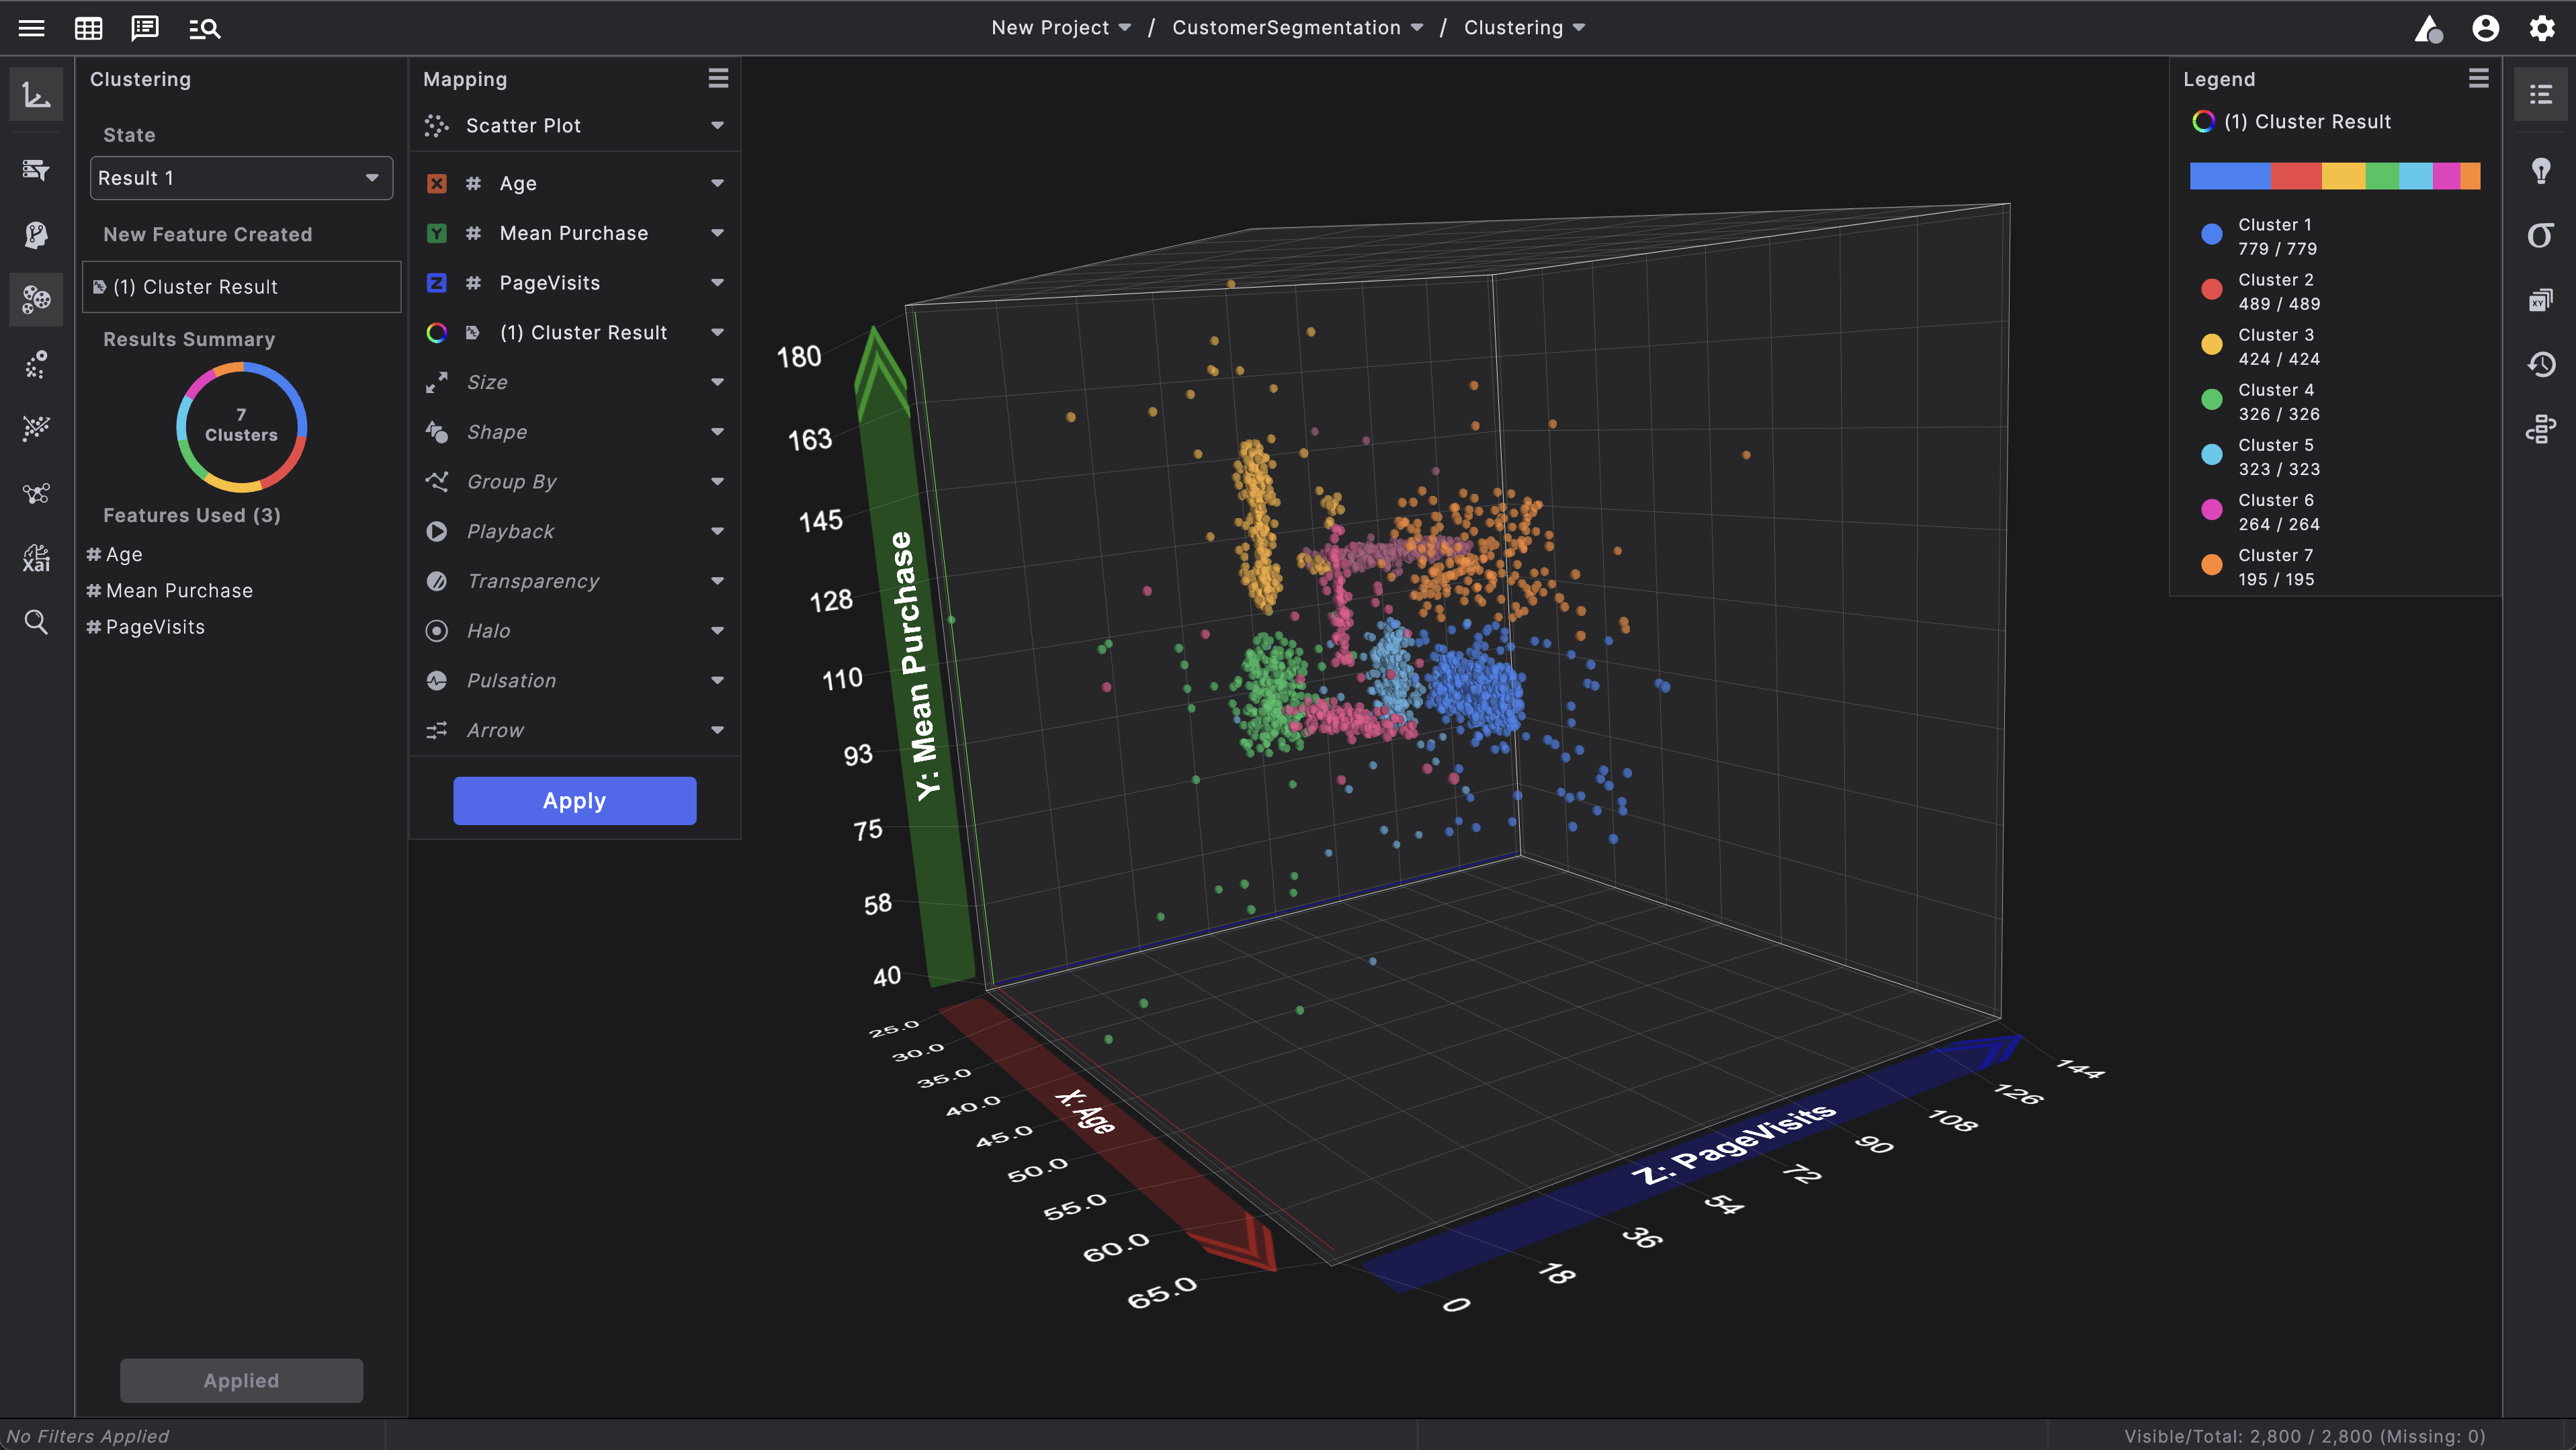The image size is (2576, 1450).
Task: Open the history panel on the right sidebar
Action: pos(2541,364)
